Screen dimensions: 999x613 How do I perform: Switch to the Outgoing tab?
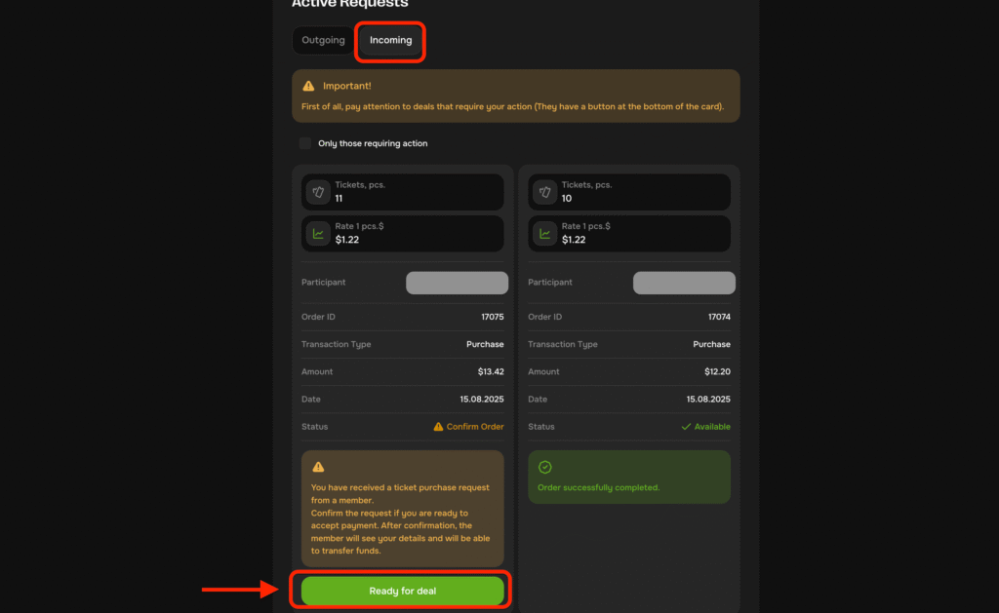point(323,41)
